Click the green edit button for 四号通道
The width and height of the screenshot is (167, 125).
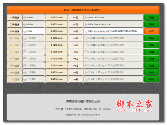pos(152,38)
